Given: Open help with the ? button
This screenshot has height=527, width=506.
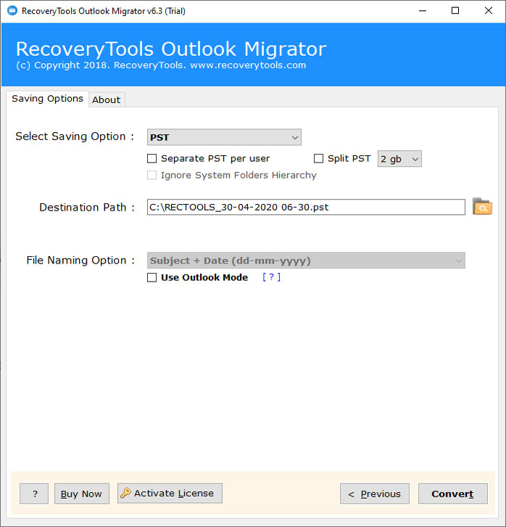Looking at the screenshot, I should pos(34,494).
